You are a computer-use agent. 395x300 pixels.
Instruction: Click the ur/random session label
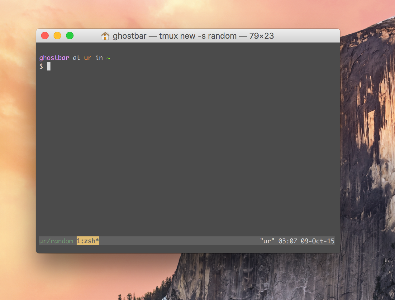tap(56, 241)
